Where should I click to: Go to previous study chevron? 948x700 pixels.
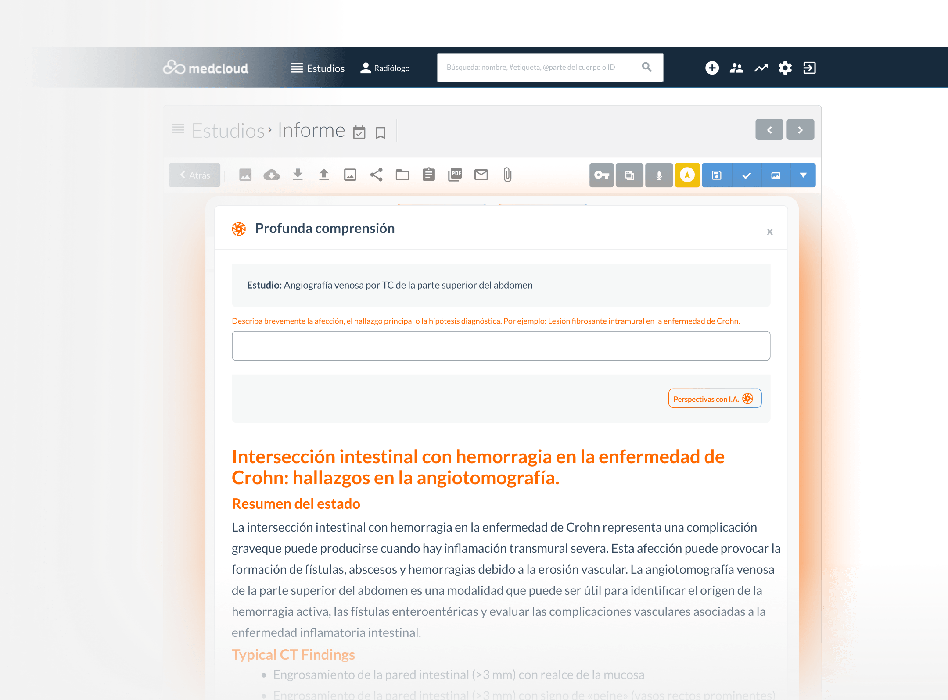coord(769,130)
